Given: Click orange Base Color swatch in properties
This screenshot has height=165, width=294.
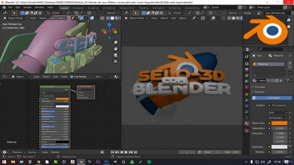Looking at the screenshot, I should [x=279, y=123].
